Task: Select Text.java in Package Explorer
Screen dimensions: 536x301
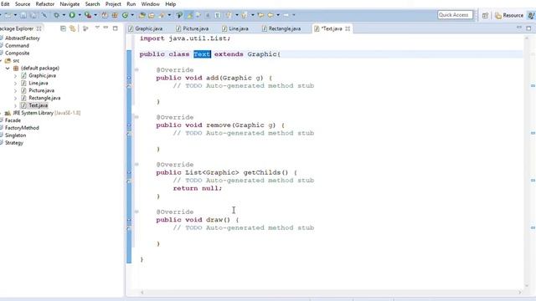Action: 38,105
